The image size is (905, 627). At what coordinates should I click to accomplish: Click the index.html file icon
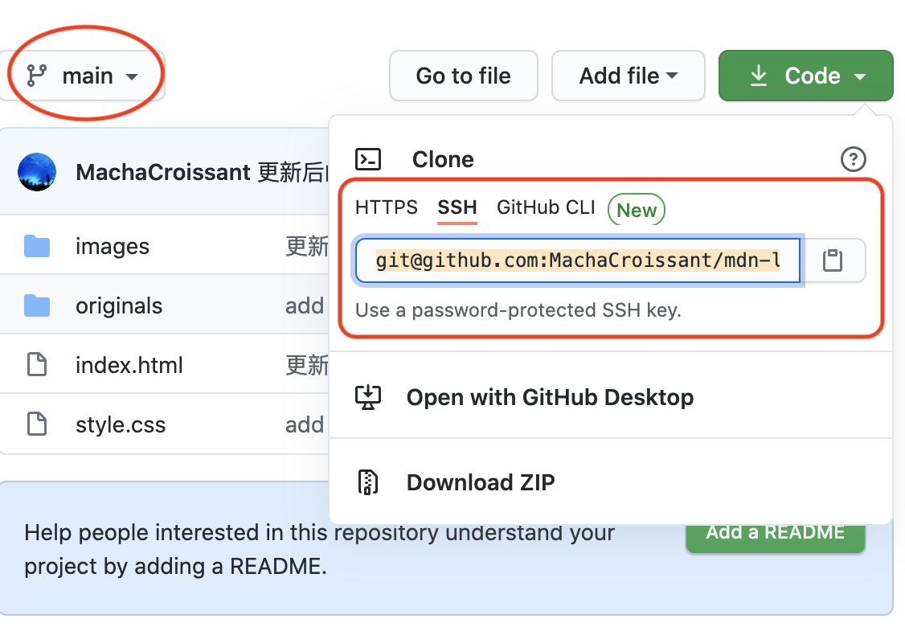click(37, 365)
